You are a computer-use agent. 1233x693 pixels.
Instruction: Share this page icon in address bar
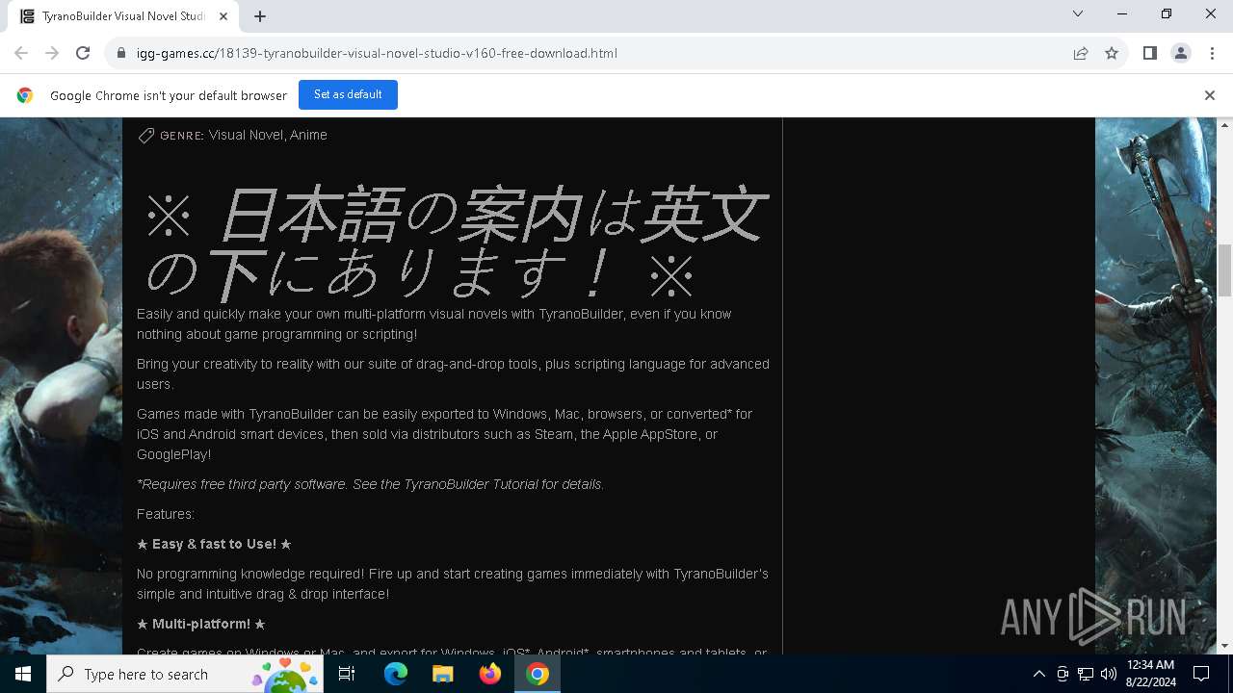[x=1081, y=53]
